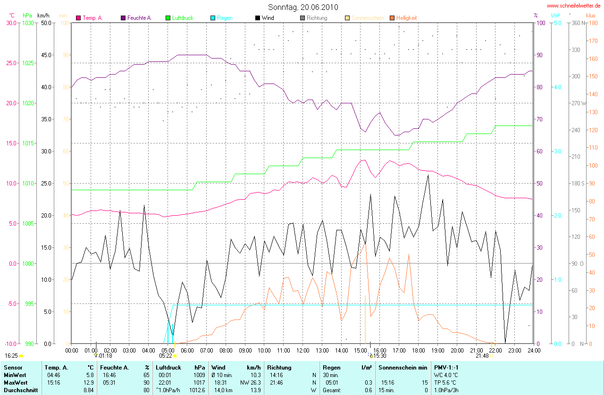Click the Sensor header cell
The height and width of the screenshot is (395, 604).
[x=12, y=367]
